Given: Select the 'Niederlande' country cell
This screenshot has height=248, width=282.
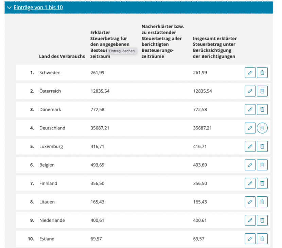Looking at the screenshot, I should 52,220.
